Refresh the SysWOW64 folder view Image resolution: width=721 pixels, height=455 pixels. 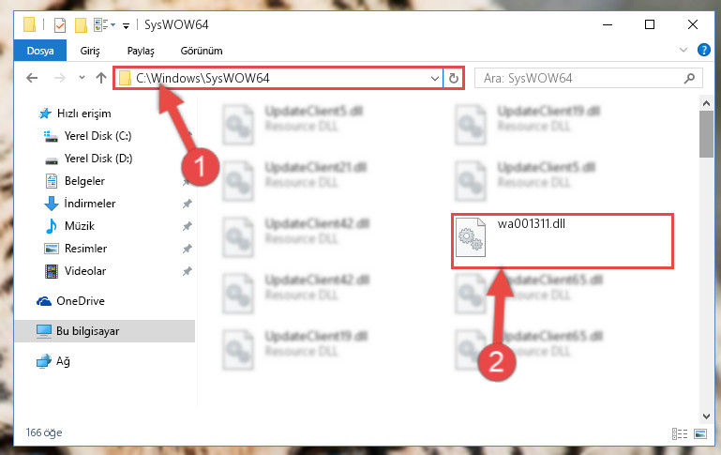[x=454, y=78]
